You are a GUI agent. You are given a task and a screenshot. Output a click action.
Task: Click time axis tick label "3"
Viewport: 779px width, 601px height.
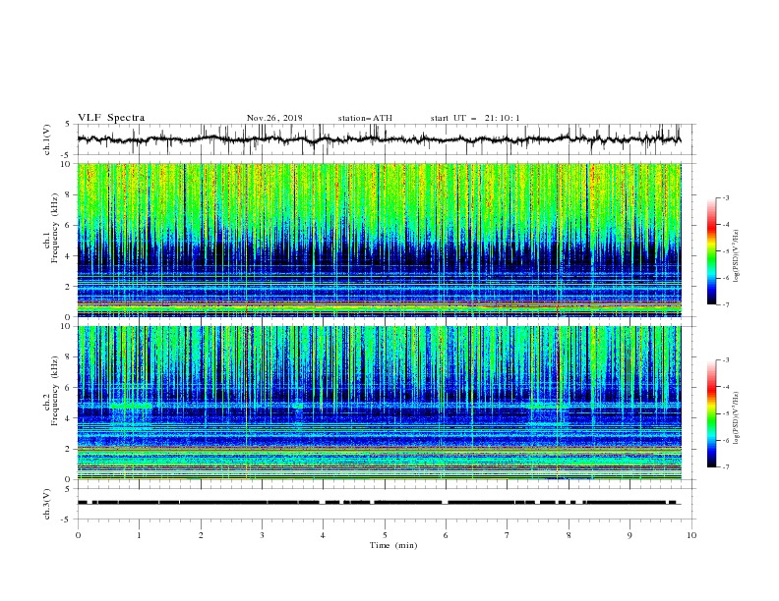tap(262, 535)
